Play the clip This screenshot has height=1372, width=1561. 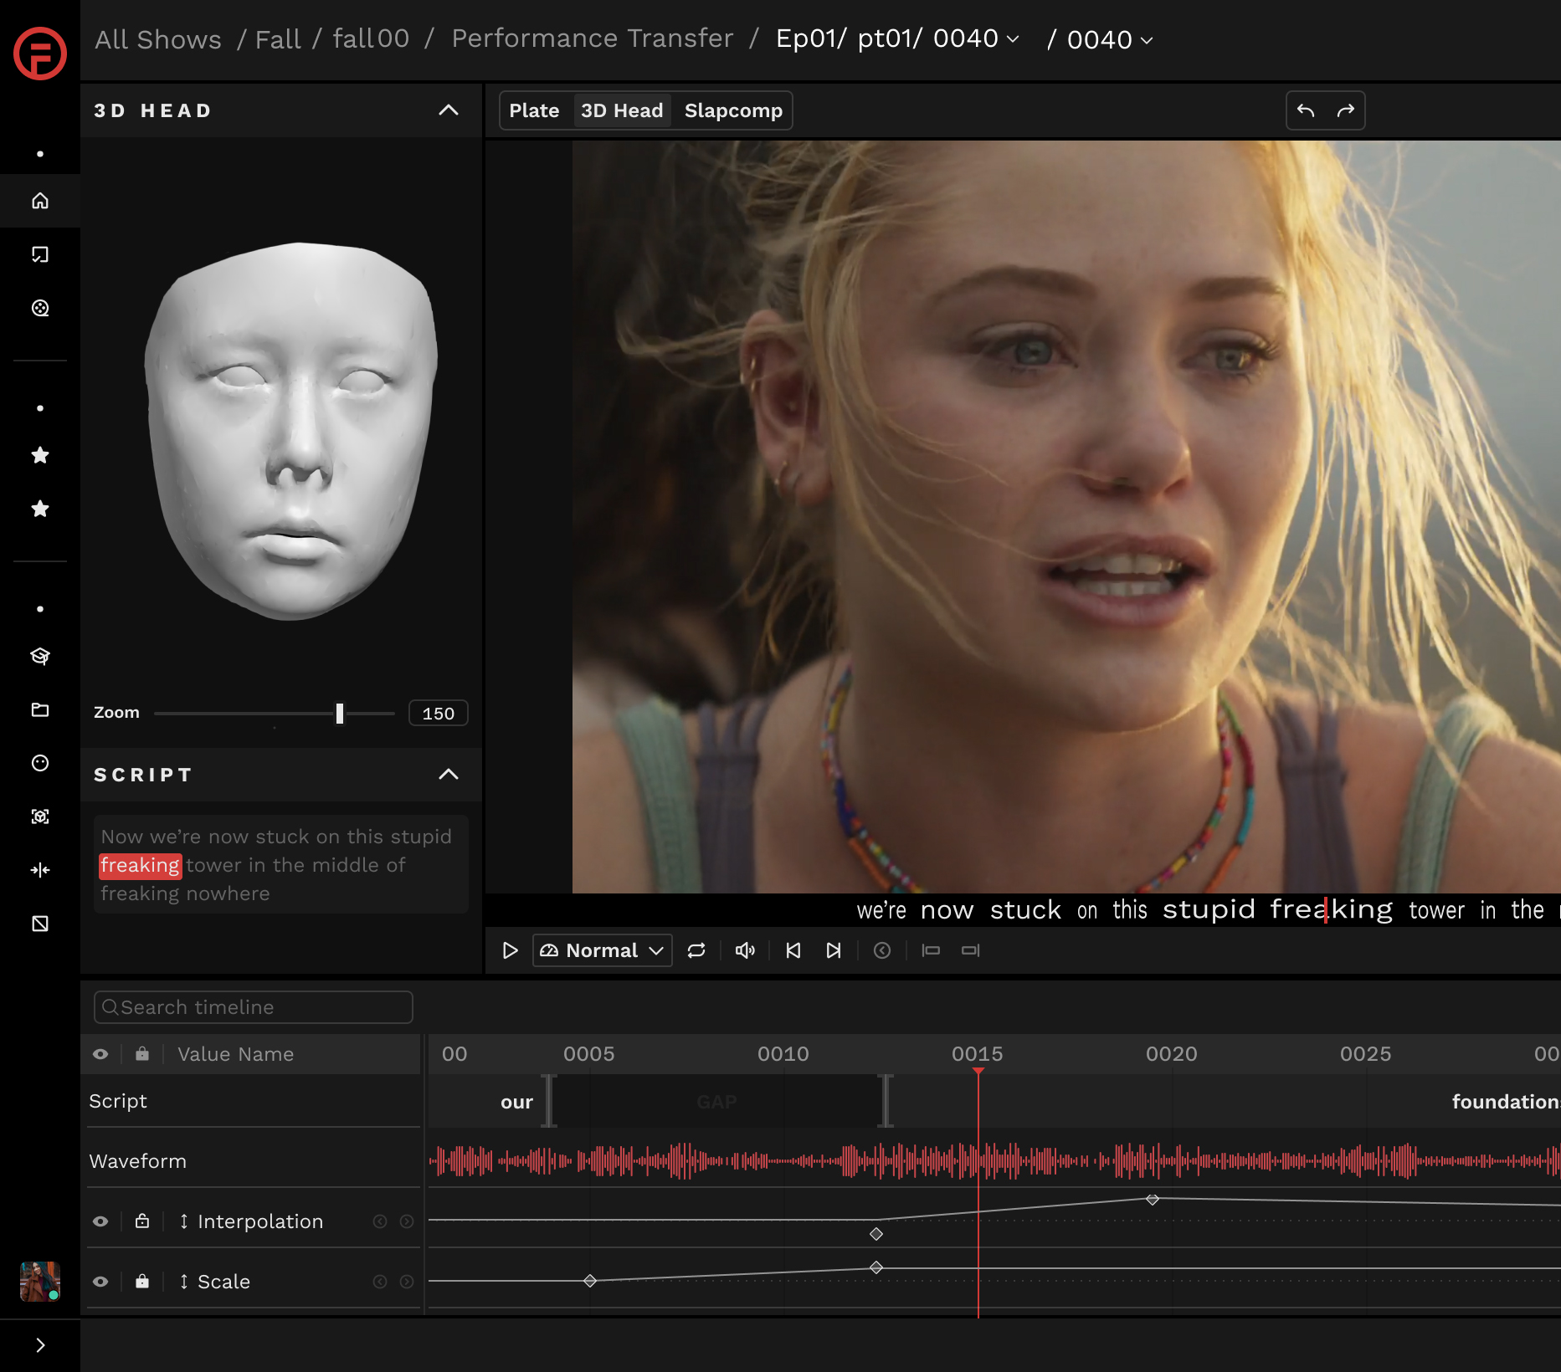coord(510,950)
